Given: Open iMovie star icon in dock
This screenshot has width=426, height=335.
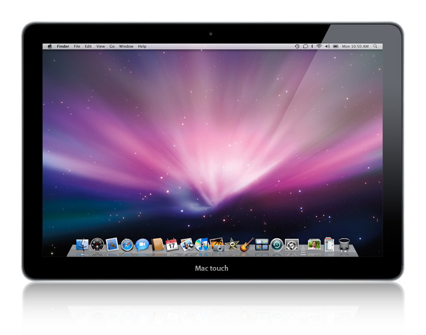Looking at the screenshot, I should pos(232,245).
